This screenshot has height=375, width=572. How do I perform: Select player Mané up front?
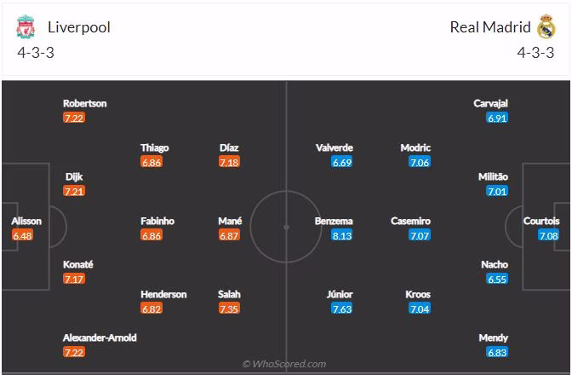[x=230, y=221]
